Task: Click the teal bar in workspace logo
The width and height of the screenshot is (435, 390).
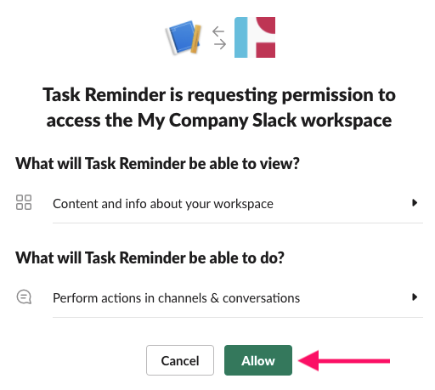Action: pos(241,37)
